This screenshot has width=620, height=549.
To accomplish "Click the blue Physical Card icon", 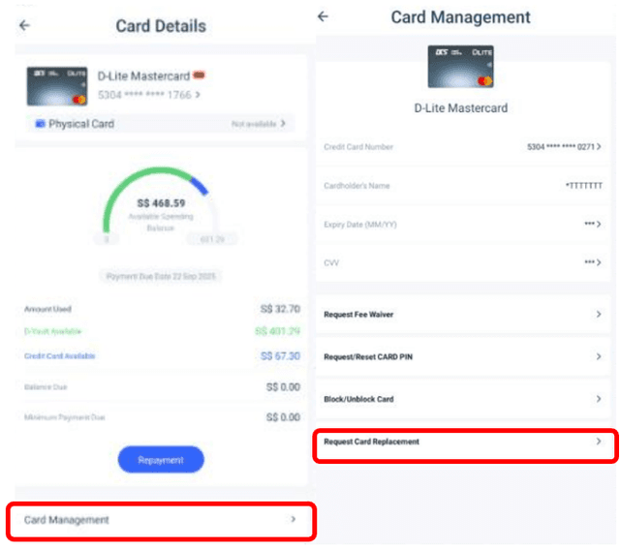I will click(x=40, y=124).
